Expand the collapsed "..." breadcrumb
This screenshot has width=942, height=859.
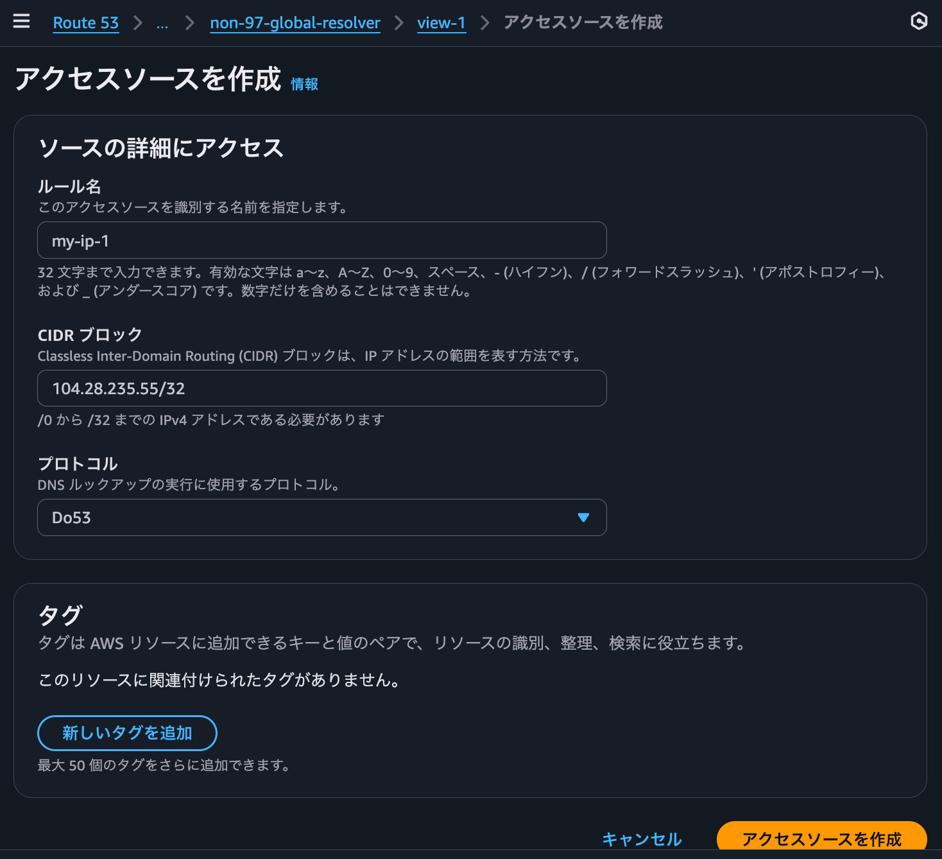[162, 23]
